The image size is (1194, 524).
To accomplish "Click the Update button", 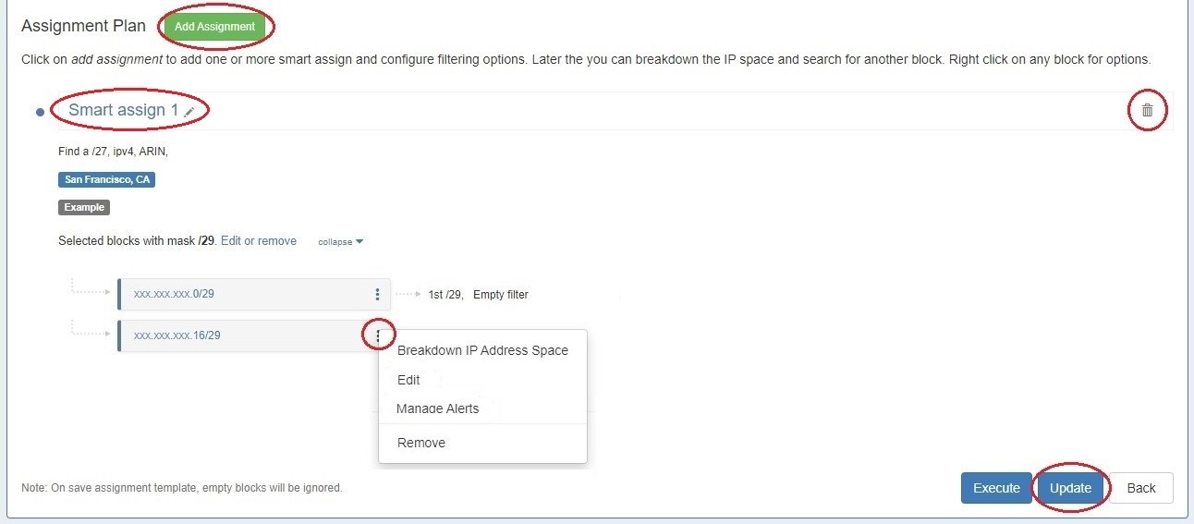I will 1070,488.
